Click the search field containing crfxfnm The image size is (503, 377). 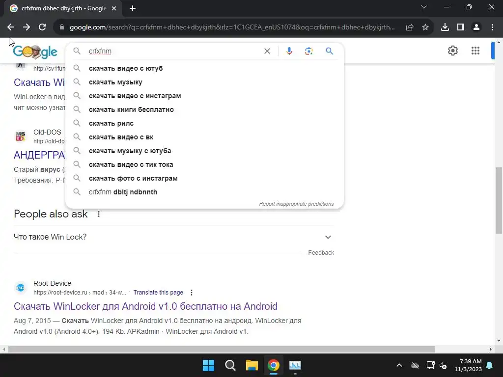173,51
